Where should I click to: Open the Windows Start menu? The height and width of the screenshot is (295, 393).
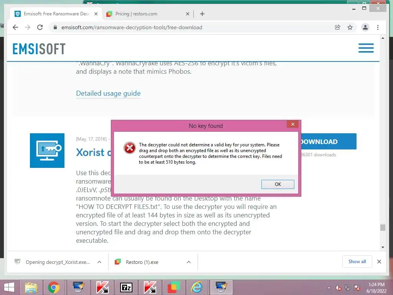coord(9,287)
